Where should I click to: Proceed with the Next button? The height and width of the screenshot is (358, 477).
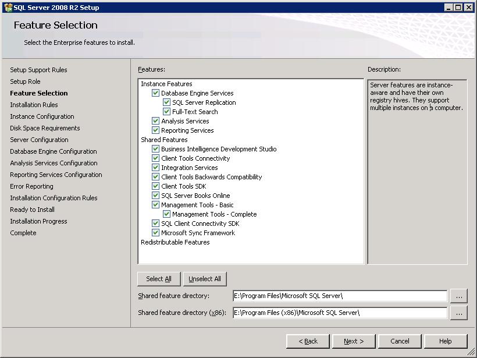[x=354, y=341]
